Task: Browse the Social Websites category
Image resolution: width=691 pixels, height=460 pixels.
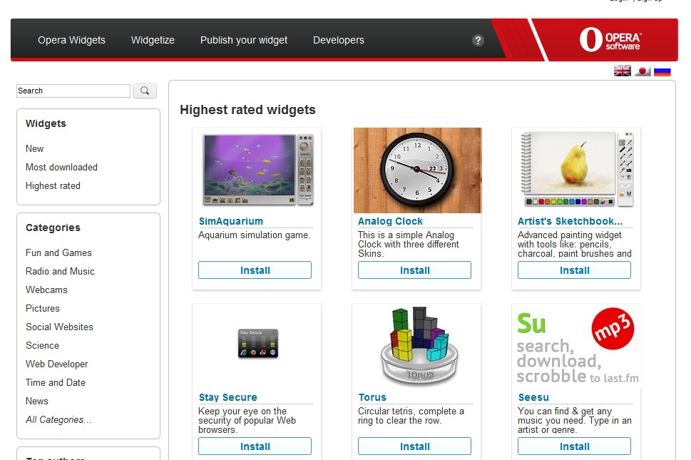Action: (x=59, y=327)
